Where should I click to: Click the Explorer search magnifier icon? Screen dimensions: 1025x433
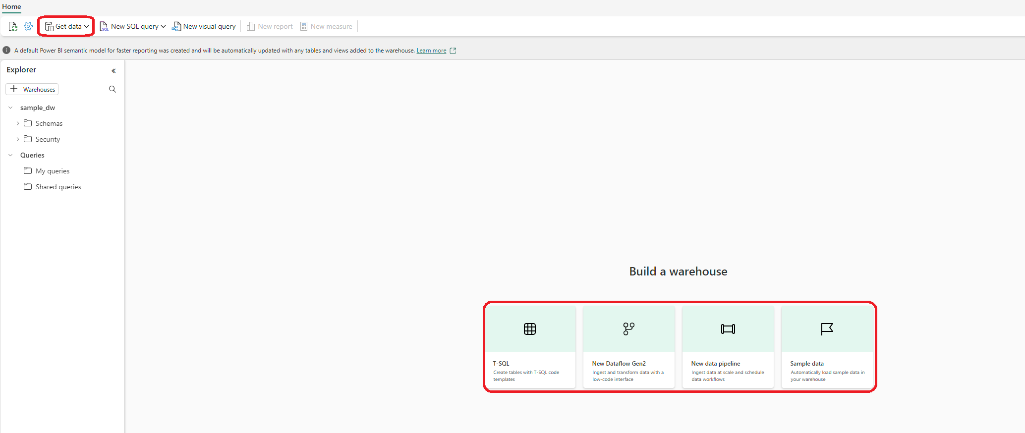[113, 89]
